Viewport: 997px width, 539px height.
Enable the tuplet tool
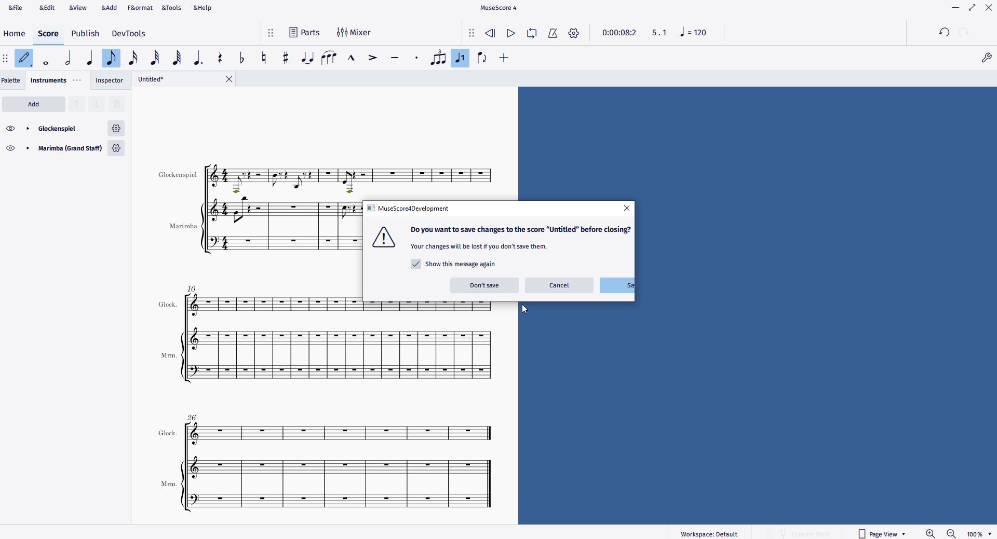pyautogui.click(x=438, y=58)
